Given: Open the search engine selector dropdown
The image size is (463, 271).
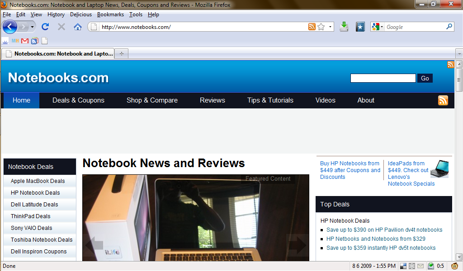Looking at the screenshot, I should pyautogui.click(x=378, y=27).
